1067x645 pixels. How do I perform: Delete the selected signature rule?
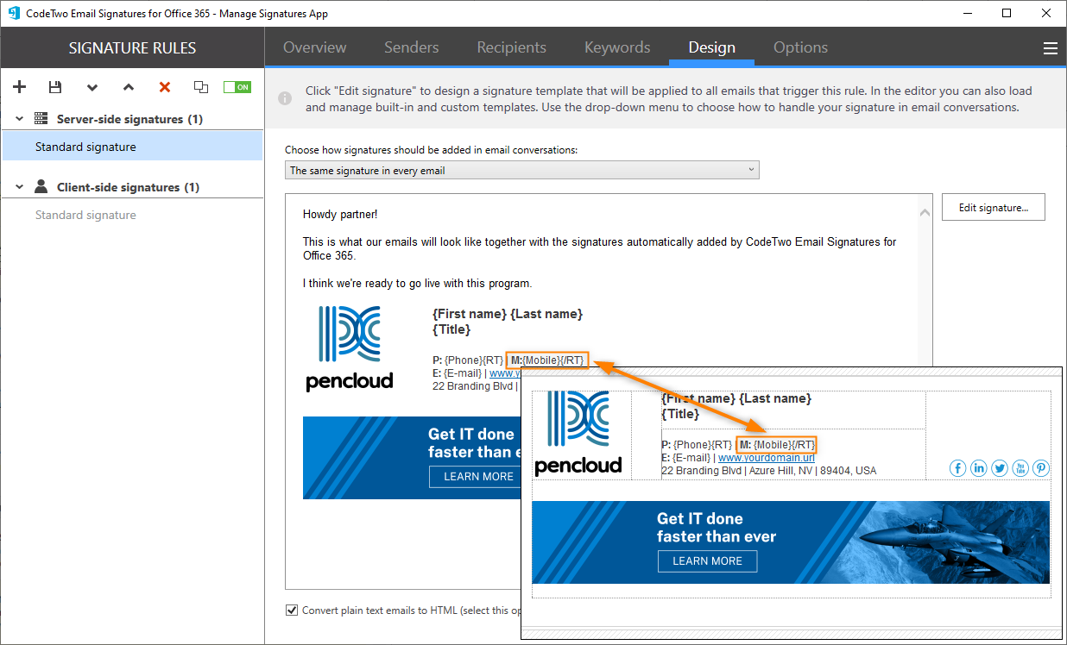[x=164, y=86]
